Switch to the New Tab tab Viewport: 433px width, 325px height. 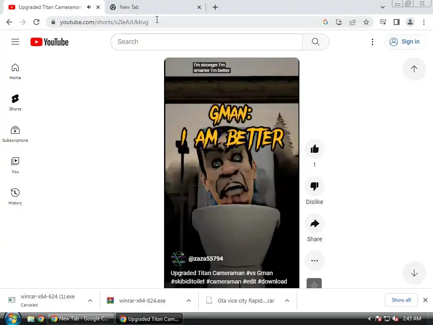129,7
